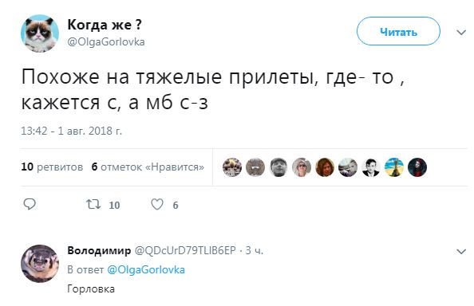
Task: Like the tweet with heart icon
Action: tap(157, 204)
